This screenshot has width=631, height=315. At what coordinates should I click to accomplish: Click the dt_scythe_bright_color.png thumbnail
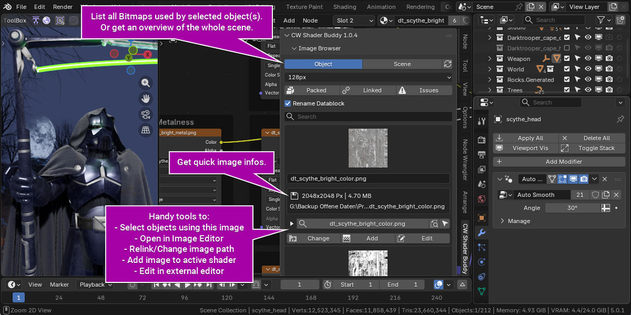(x=368, y=148)
